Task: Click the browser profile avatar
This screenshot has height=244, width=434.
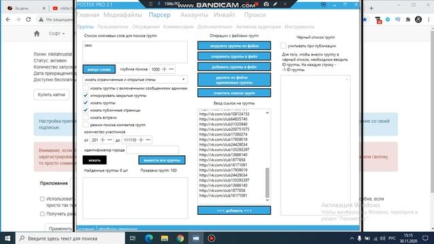Action: (418, 20)
